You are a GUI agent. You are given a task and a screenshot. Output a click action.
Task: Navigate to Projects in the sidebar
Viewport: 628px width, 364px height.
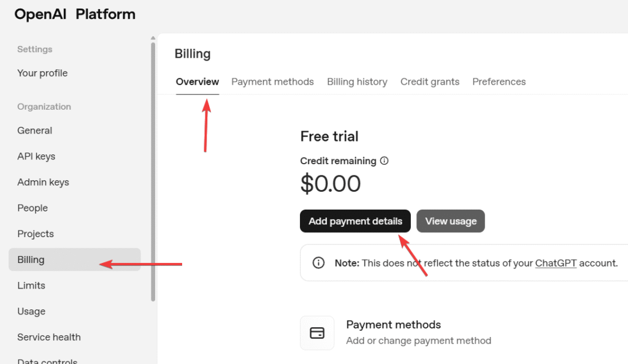click(x=36, y=233)
